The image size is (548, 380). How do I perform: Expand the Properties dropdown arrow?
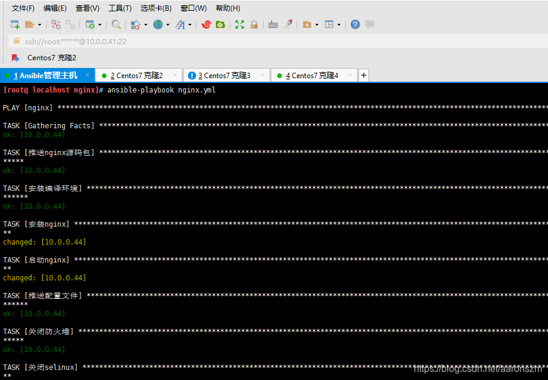pos(100,24)
